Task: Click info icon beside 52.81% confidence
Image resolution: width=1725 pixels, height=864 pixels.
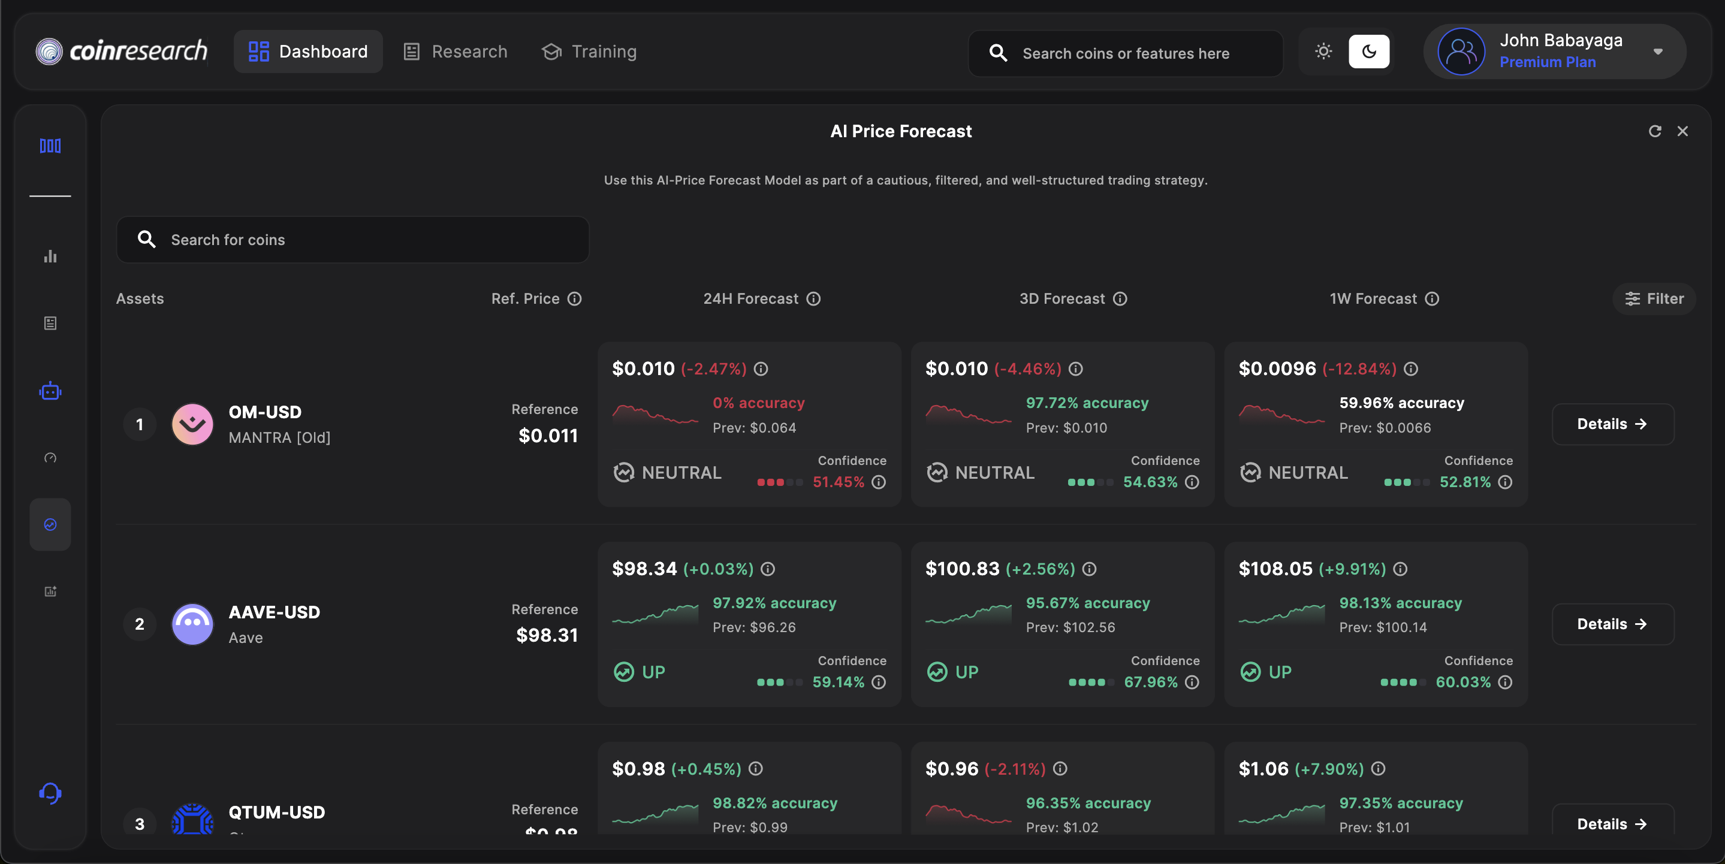Action: (x=1506, y=482)
